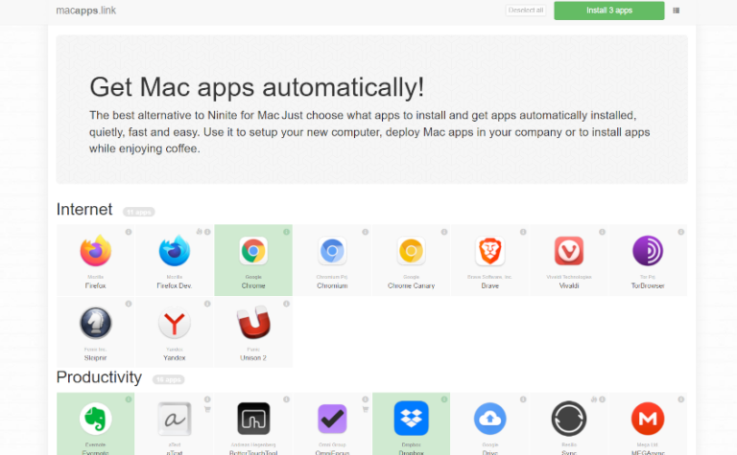737x455 pixels.
Task: Open info for the Vivaldi tile
Action: [x=602, y=232]
